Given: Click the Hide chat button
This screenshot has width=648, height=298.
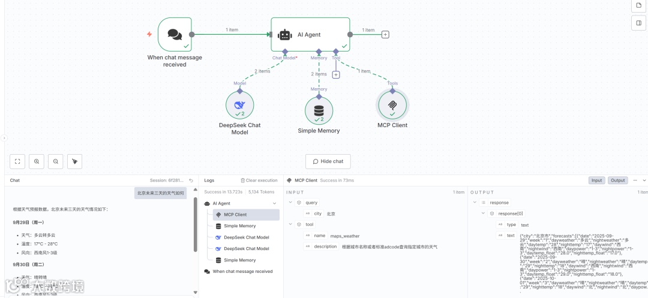Looking at the screenshot, I should tap(328, 161).
